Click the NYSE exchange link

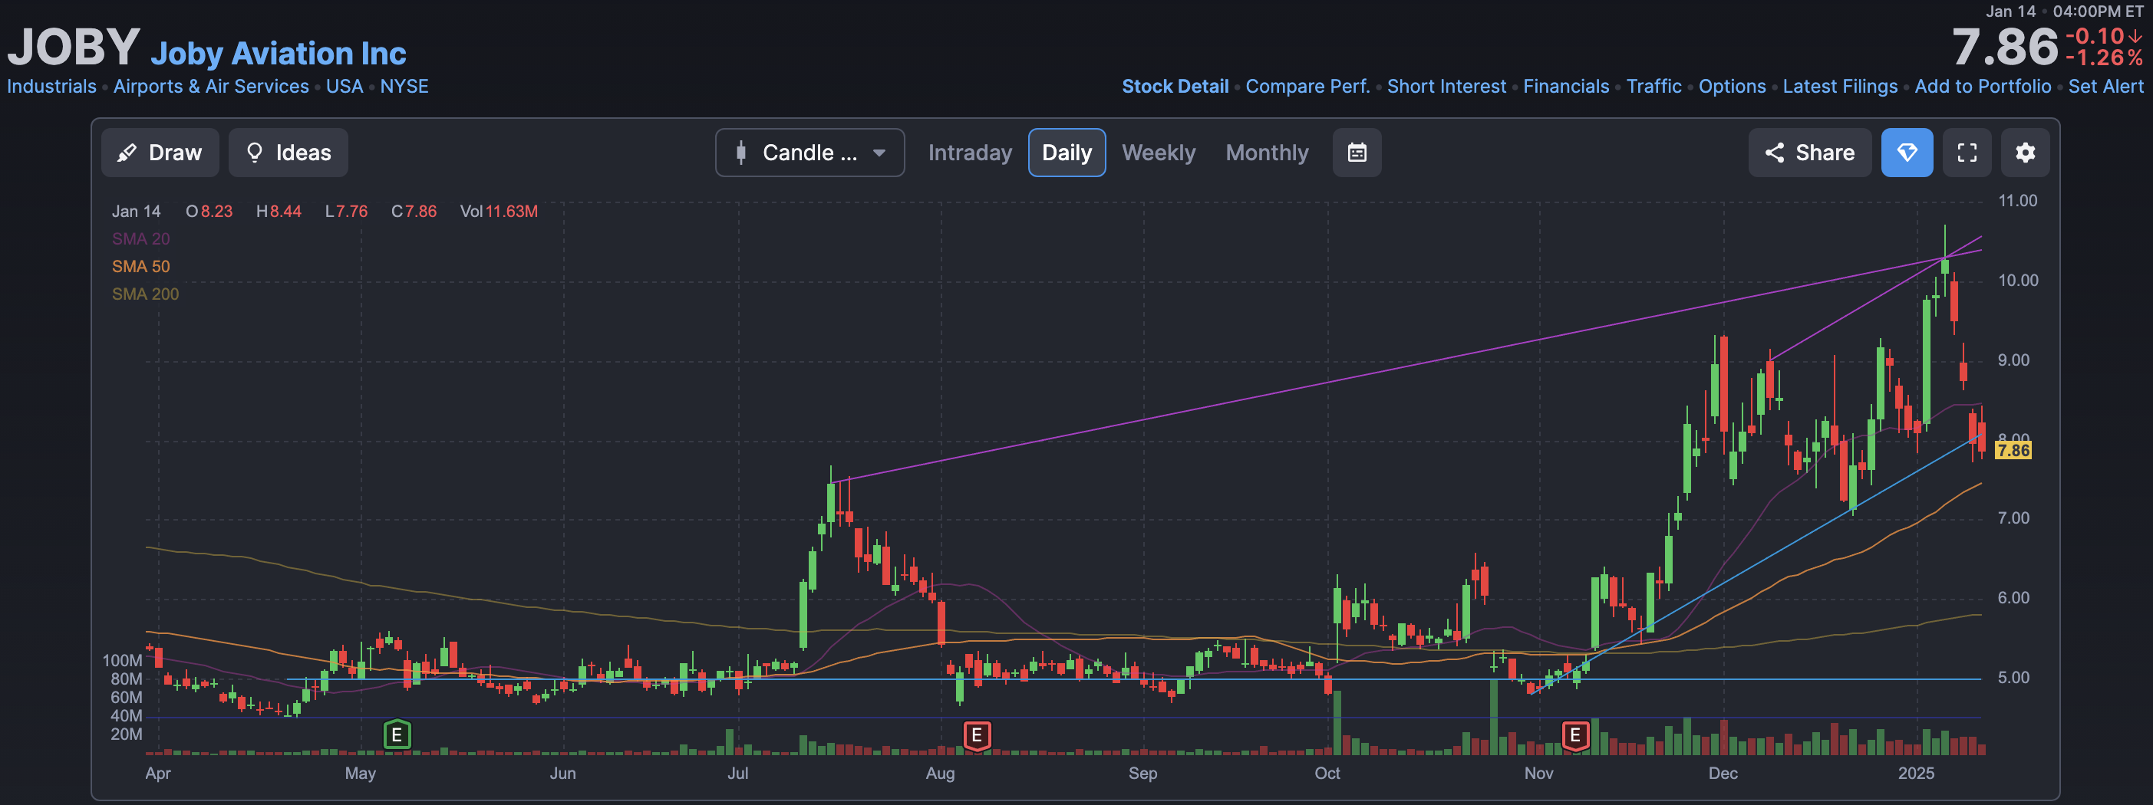click(404, 87)
